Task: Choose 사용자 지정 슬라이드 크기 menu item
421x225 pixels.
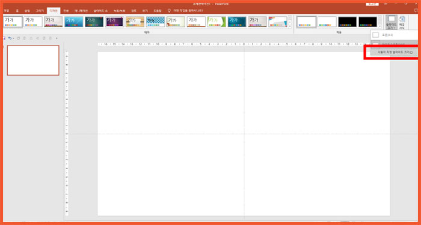Action: (x=394, y=53)
